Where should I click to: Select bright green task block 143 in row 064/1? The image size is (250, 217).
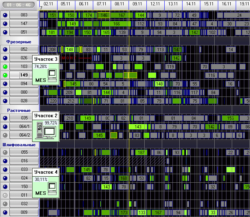[x=138, y=127]
